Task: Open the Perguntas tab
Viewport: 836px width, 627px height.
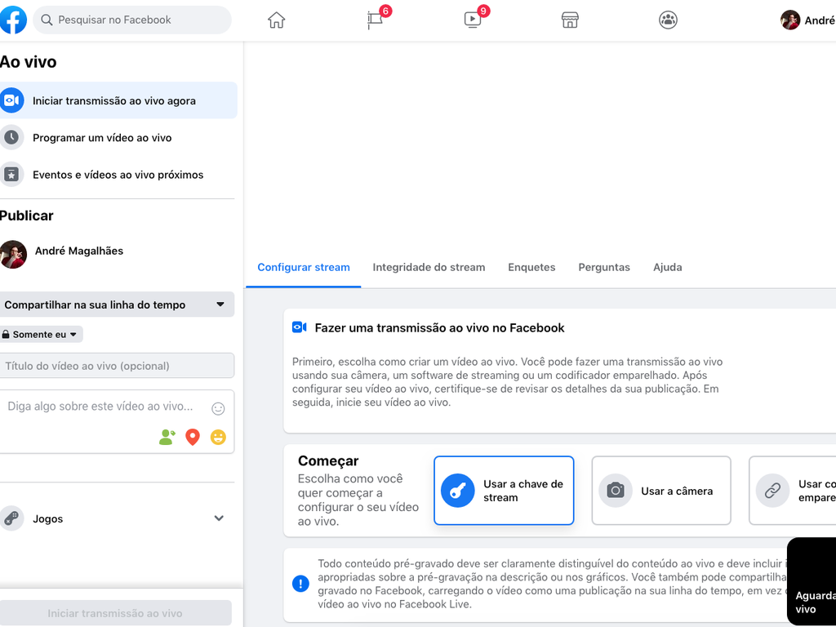Action: [604, 267]
